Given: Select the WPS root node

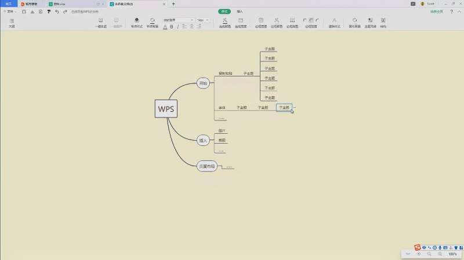Looking at the screenshot, I should pos(166,109).
